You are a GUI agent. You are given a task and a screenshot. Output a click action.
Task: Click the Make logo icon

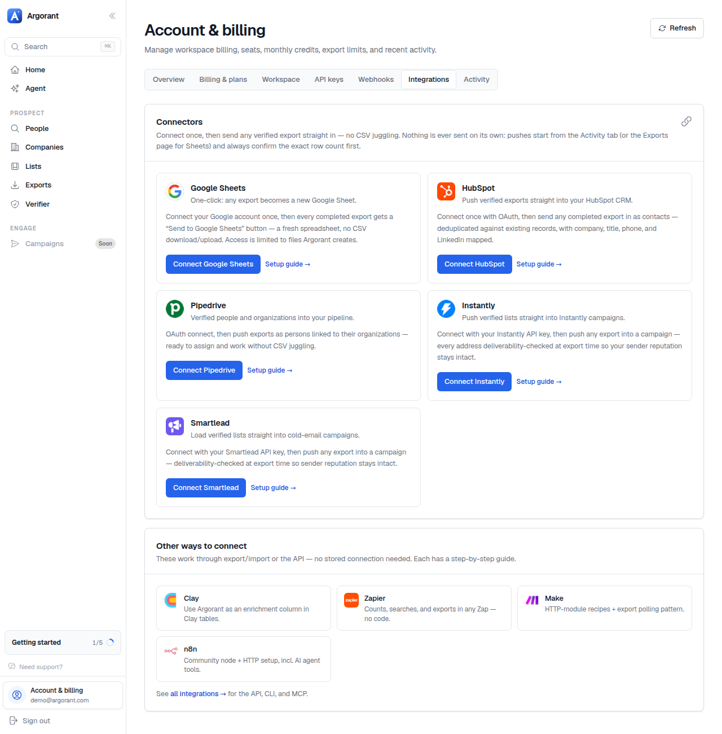[x=532, y=600]
